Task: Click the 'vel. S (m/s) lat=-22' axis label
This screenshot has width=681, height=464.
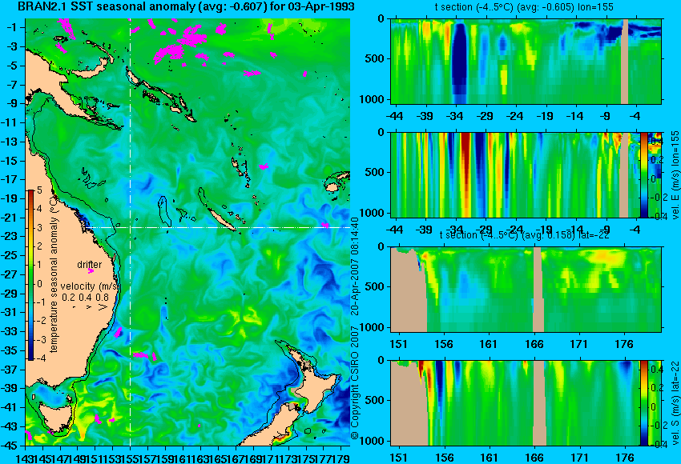Action: click(x=675, y=402)
